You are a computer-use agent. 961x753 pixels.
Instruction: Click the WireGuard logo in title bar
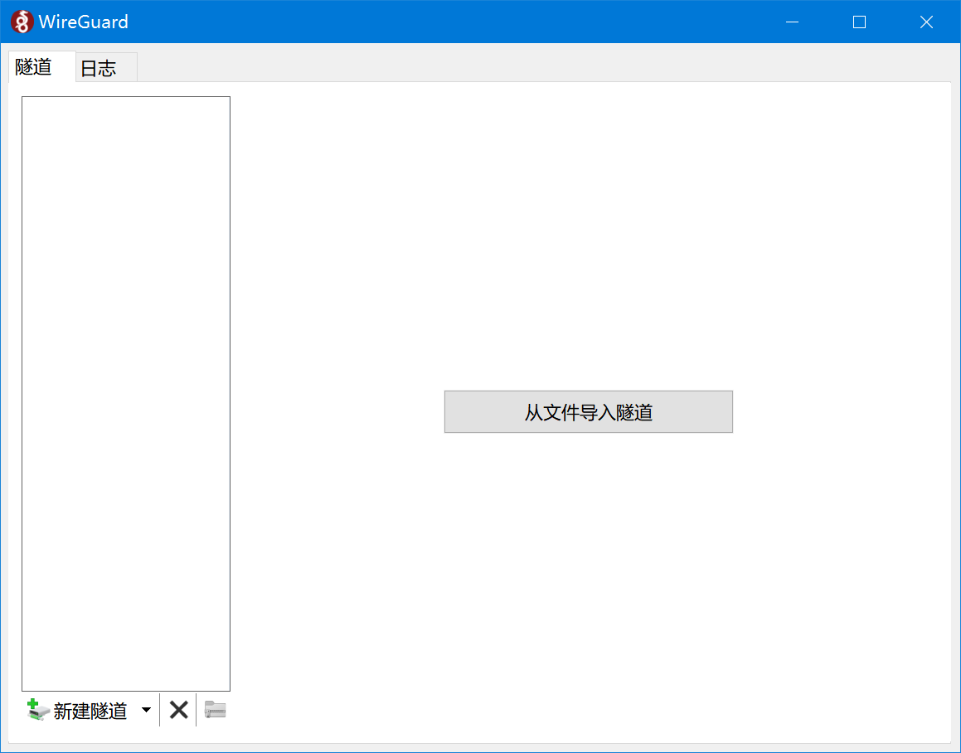tap(22, 22)
